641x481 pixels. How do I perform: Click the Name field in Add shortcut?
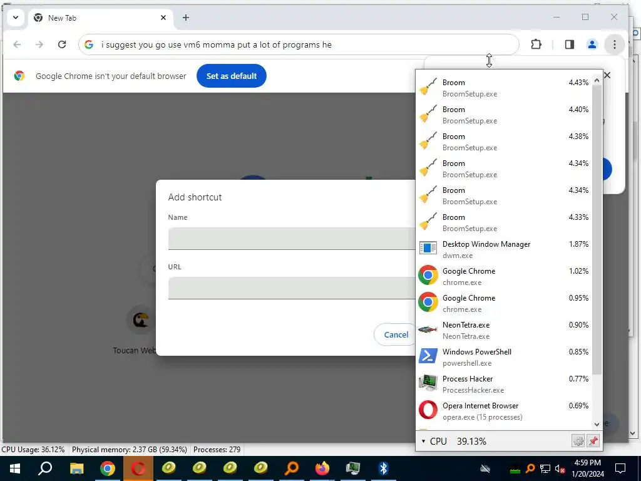coord(292,239)
